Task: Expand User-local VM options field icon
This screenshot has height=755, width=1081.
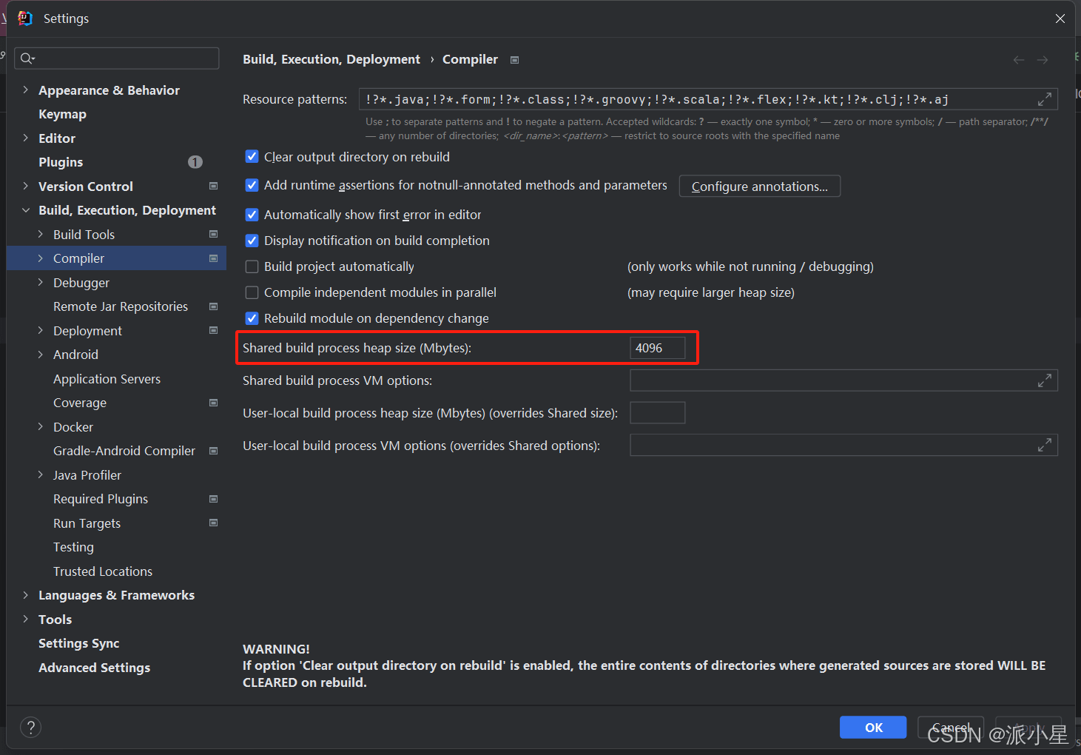Action: click(1045, 445)
